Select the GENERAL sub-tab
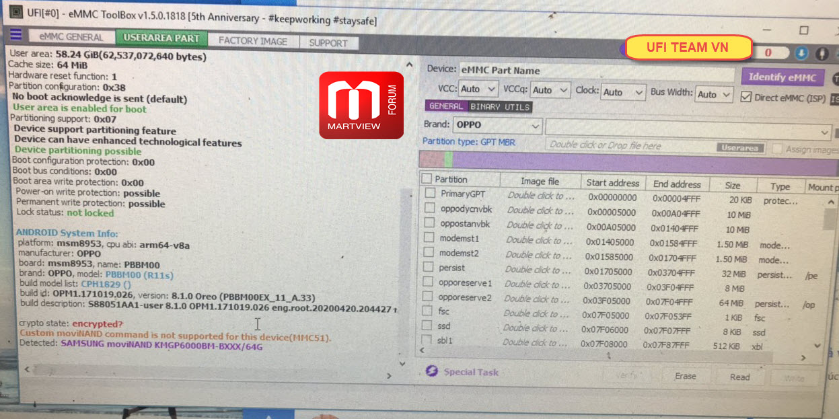The image size is (839, 419). [x=445, y=106]
